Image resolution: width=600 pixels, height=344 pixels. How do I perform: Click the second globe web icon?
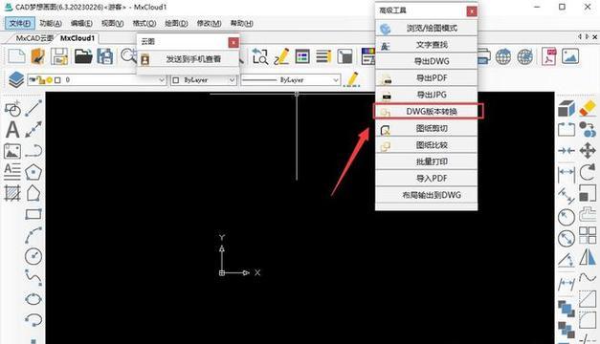(x=525, y=57)
